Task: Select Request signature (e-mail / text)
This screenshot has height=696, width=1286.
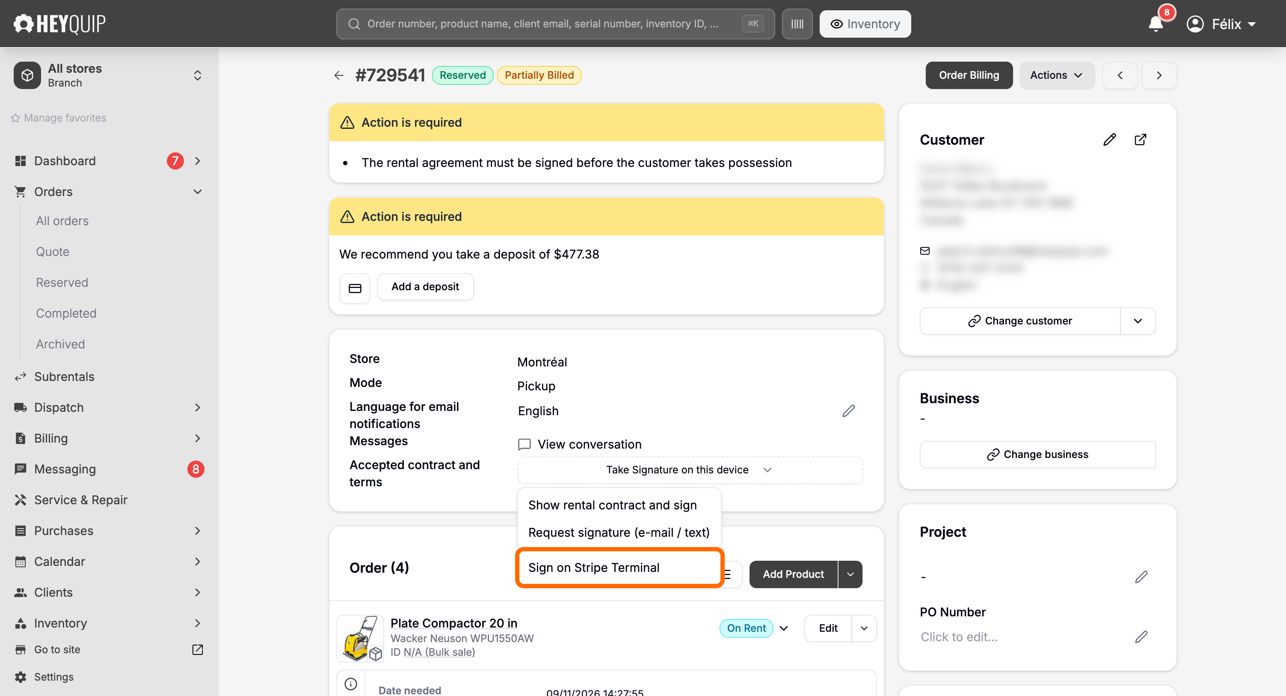Action: coord(619,532)
